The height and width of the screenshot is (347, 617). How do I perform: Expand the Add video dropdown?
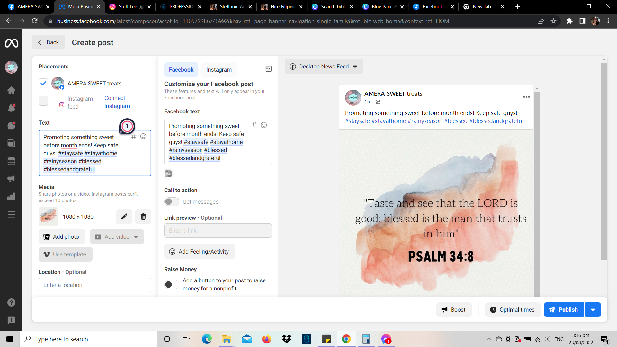tap(136, 237)
